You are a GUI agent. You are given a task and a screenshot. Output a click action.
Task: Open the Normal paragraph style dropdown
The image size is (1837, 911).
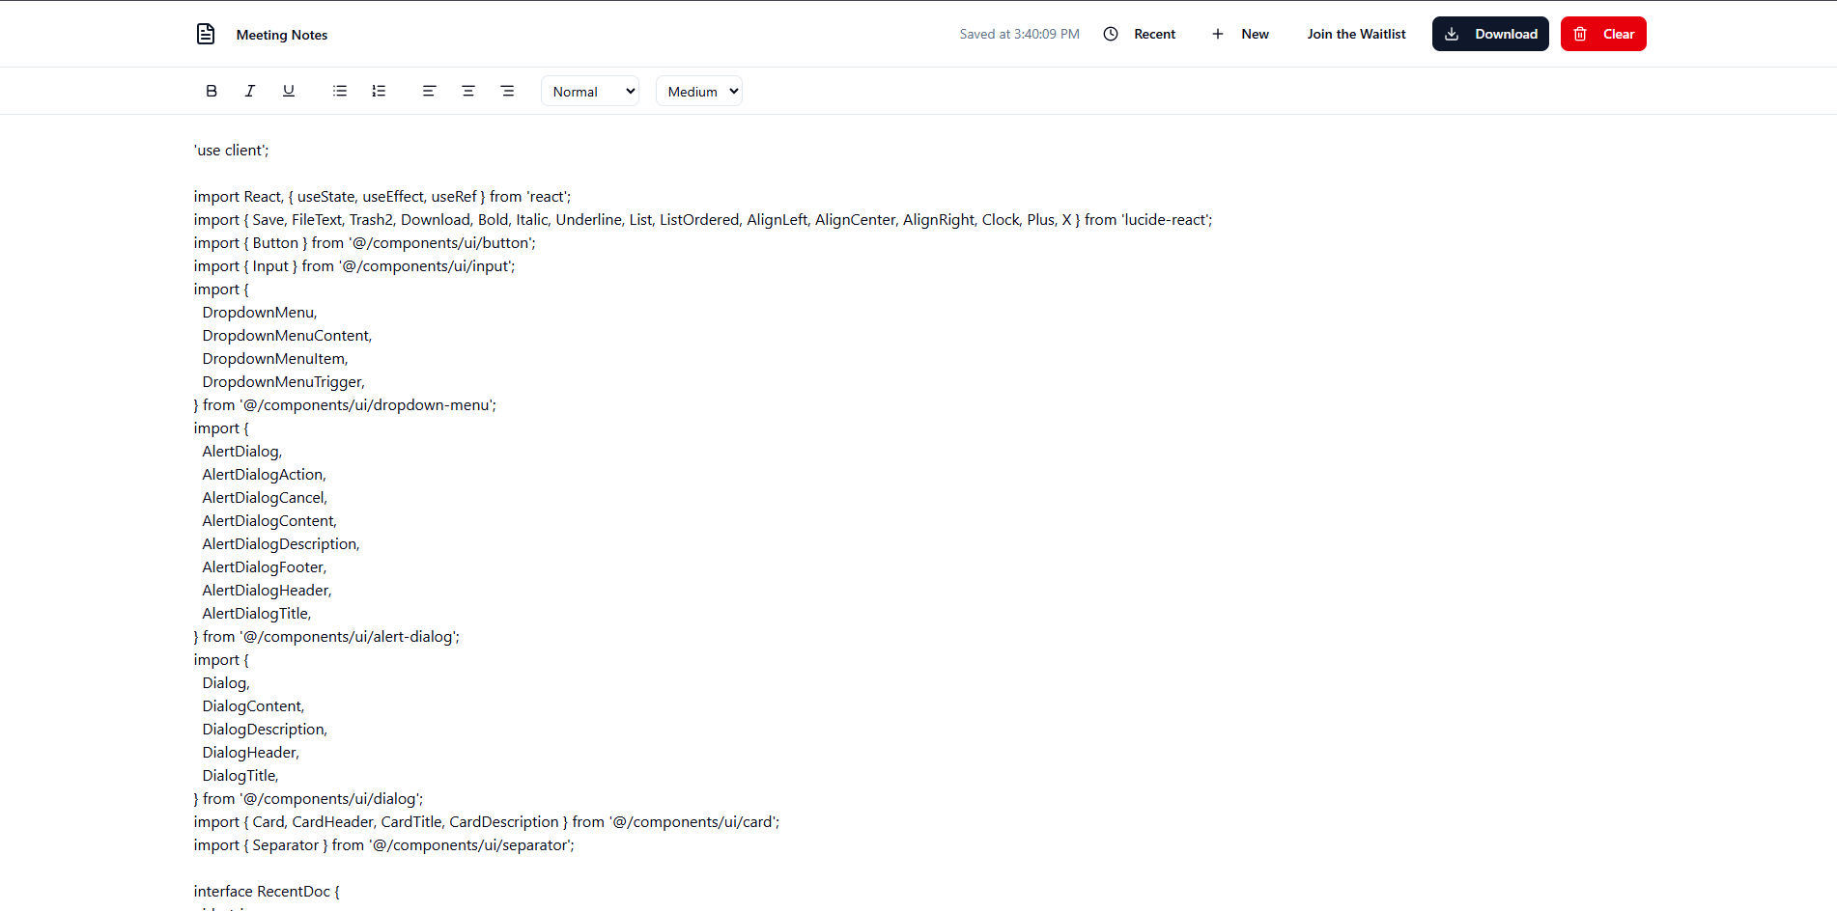(x=589, y=91)
